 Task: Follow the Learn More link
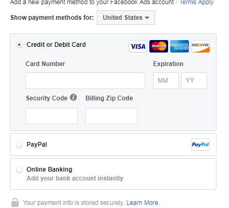click(x=143, y=203)
